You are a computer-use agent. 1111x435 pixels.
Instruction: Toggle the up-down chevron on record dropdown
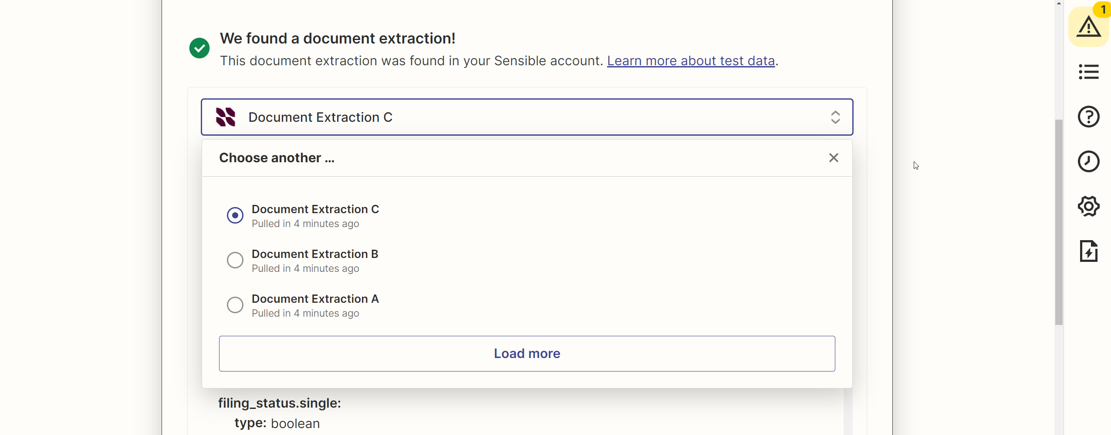pos(835,117)
